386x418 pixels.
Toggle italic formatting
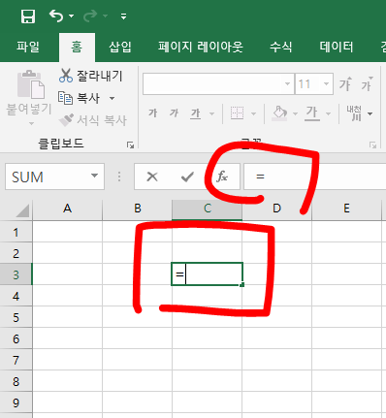(174, 113)
